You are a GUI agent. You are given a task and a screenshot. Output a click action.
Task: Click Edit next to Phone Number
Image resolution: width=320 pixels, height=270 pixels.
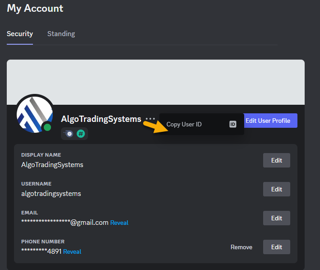276,247
